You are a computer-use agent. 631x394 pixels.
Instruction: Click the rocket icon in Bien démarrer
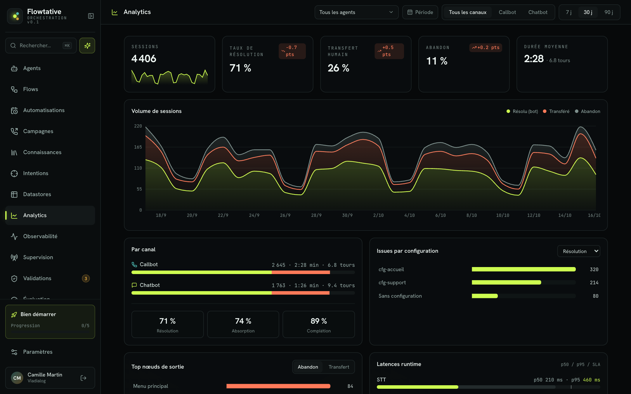[14, 315]
